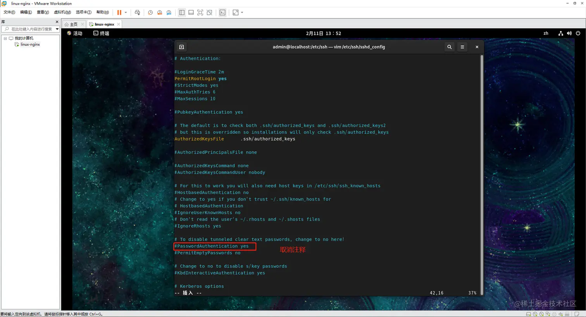Open the 查看(V) menu
This screenshot has height=317, width=586.
click(x=43, y=12)
